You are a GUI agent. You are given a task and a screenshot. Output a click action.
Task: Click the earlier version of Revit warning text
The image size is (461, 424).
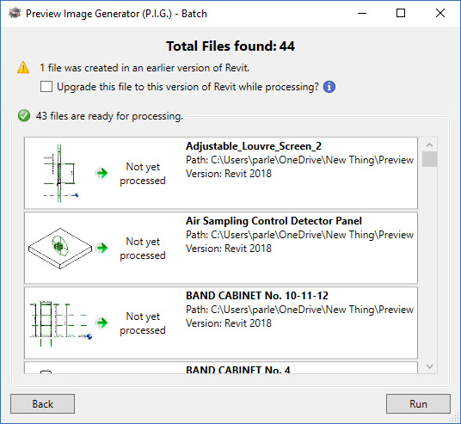tap(144, 68)
